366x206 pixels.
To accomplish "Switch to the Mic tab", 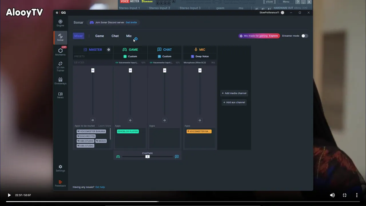I will 129,36.
